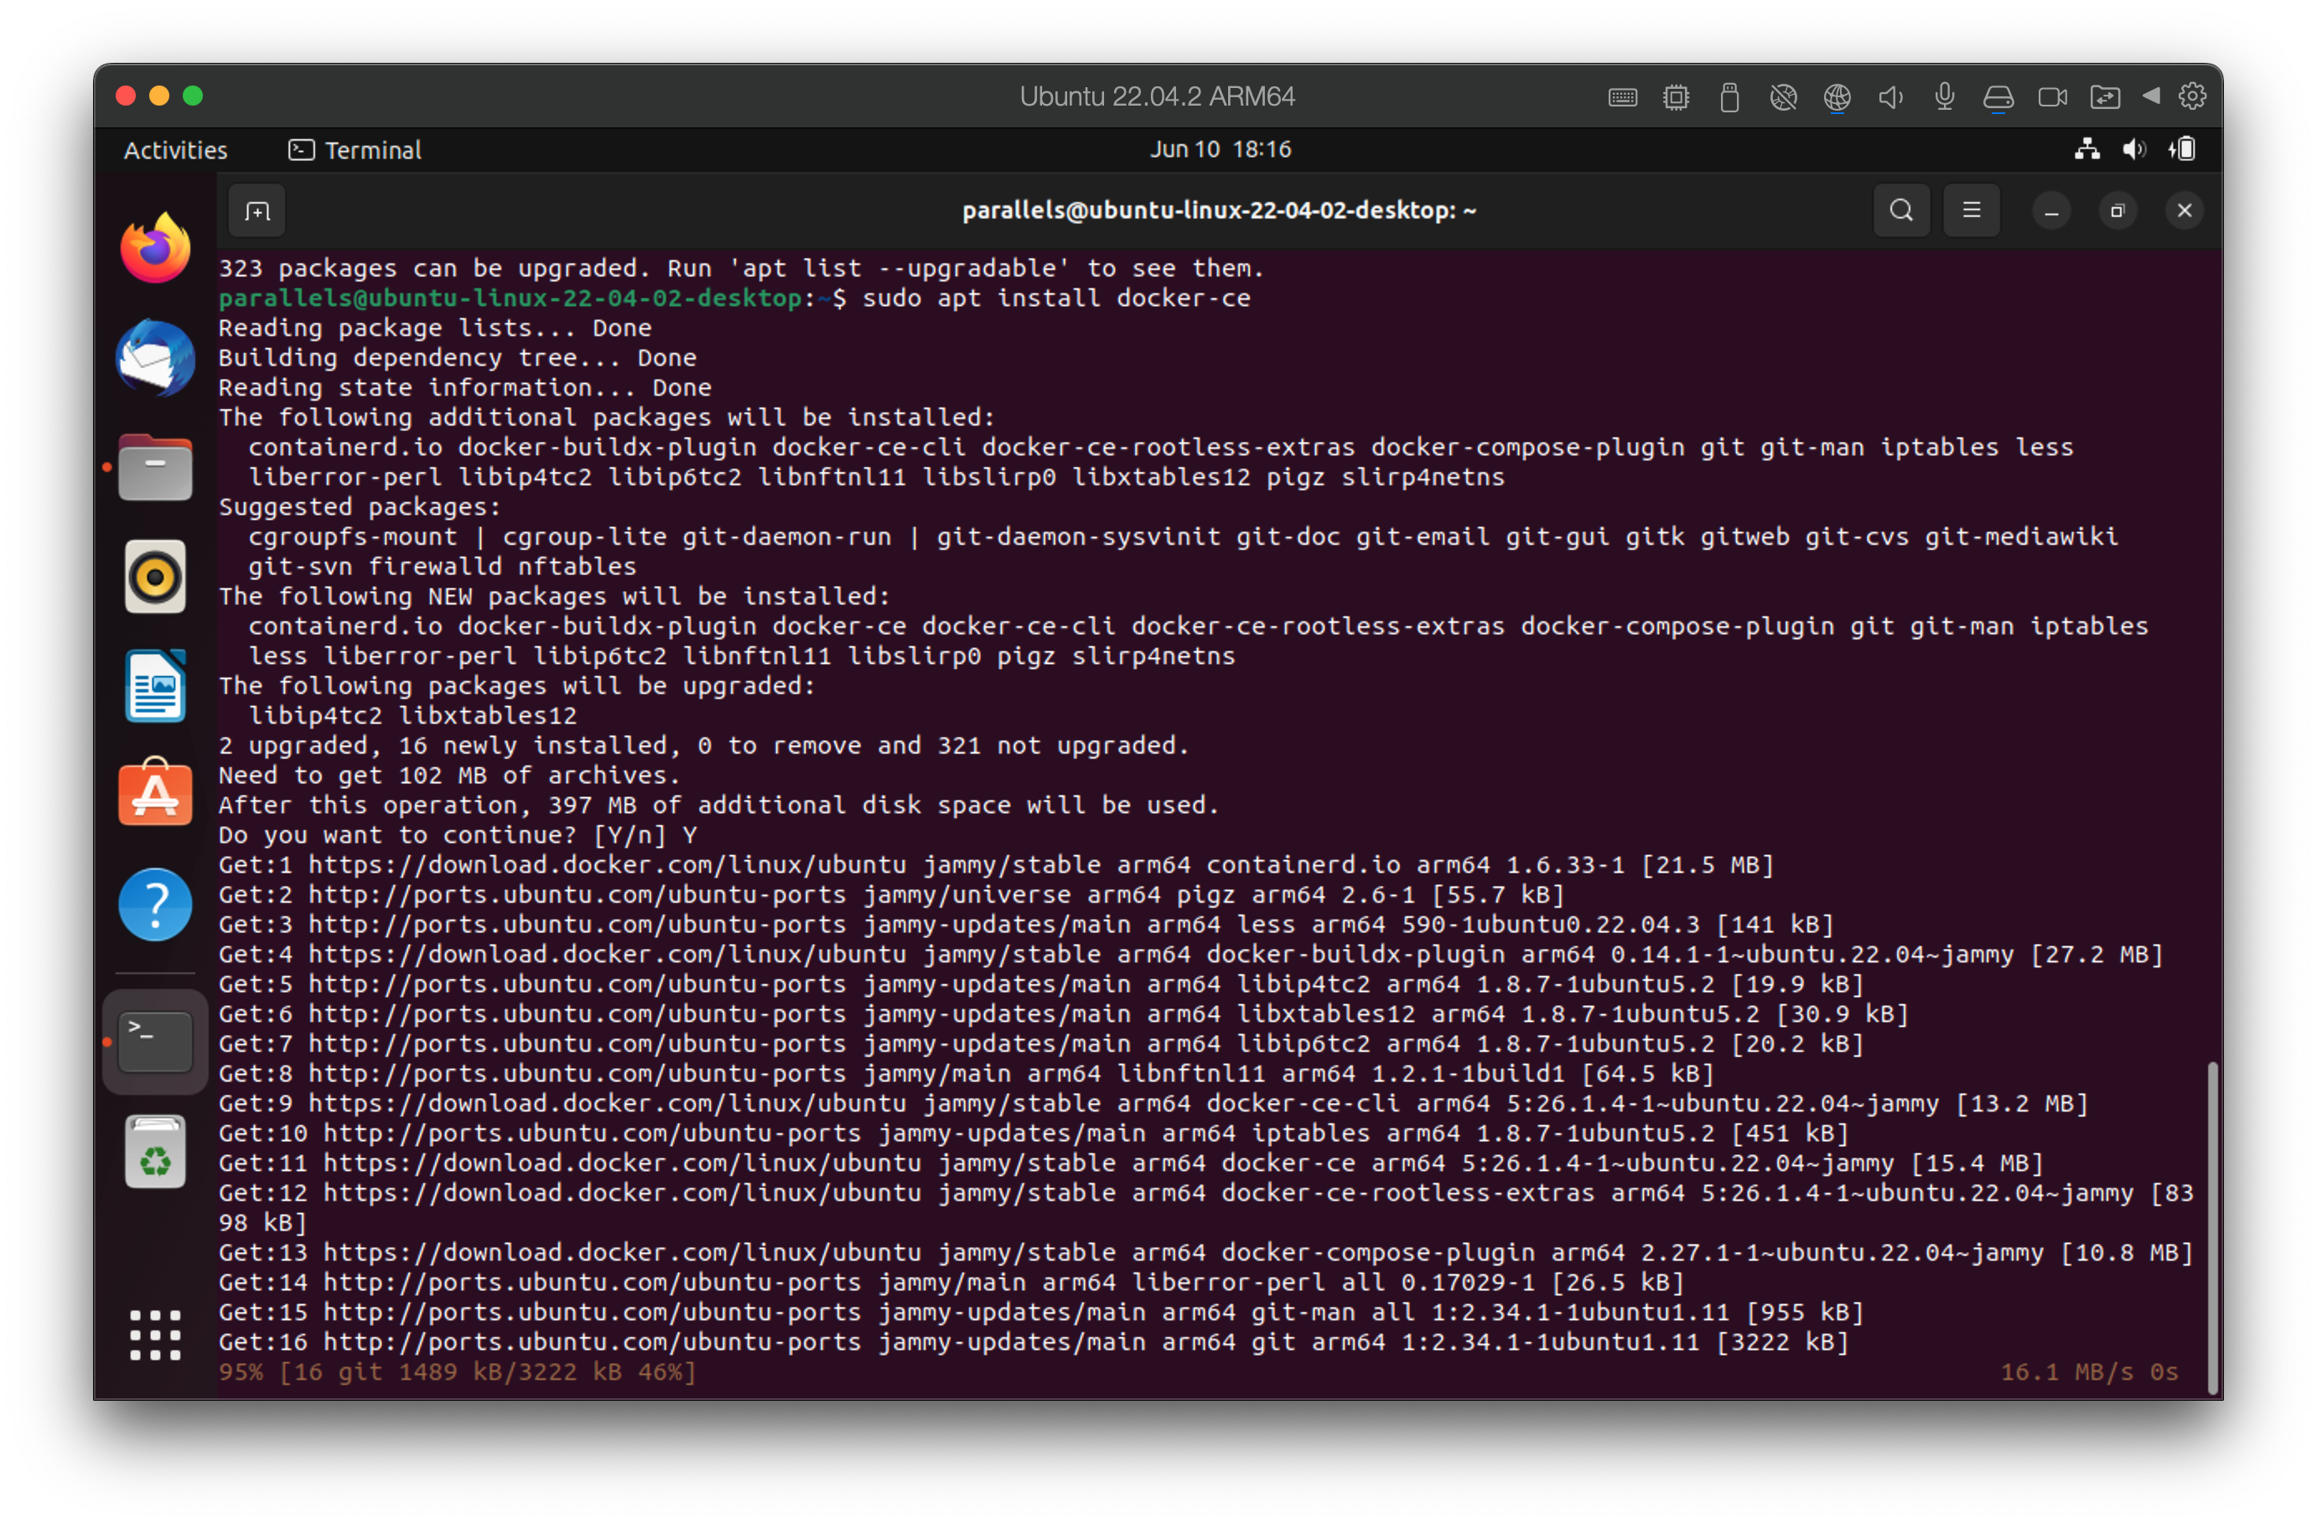
Task: Click the 'Suggested packages:' line
Action: click(x=360, y=506)
